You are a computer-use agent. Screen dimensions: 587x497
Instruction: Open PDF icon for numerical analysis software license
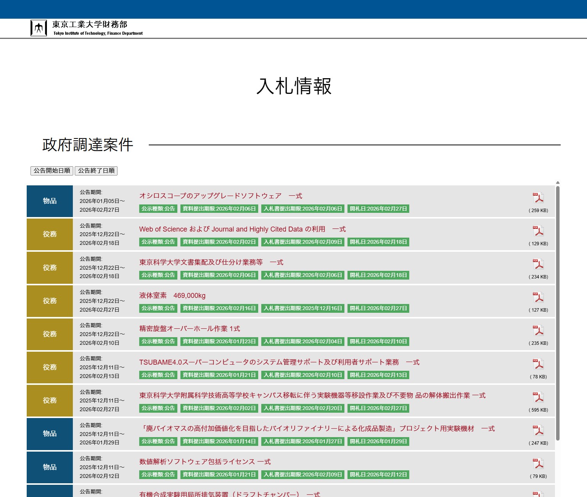[538, 464]
